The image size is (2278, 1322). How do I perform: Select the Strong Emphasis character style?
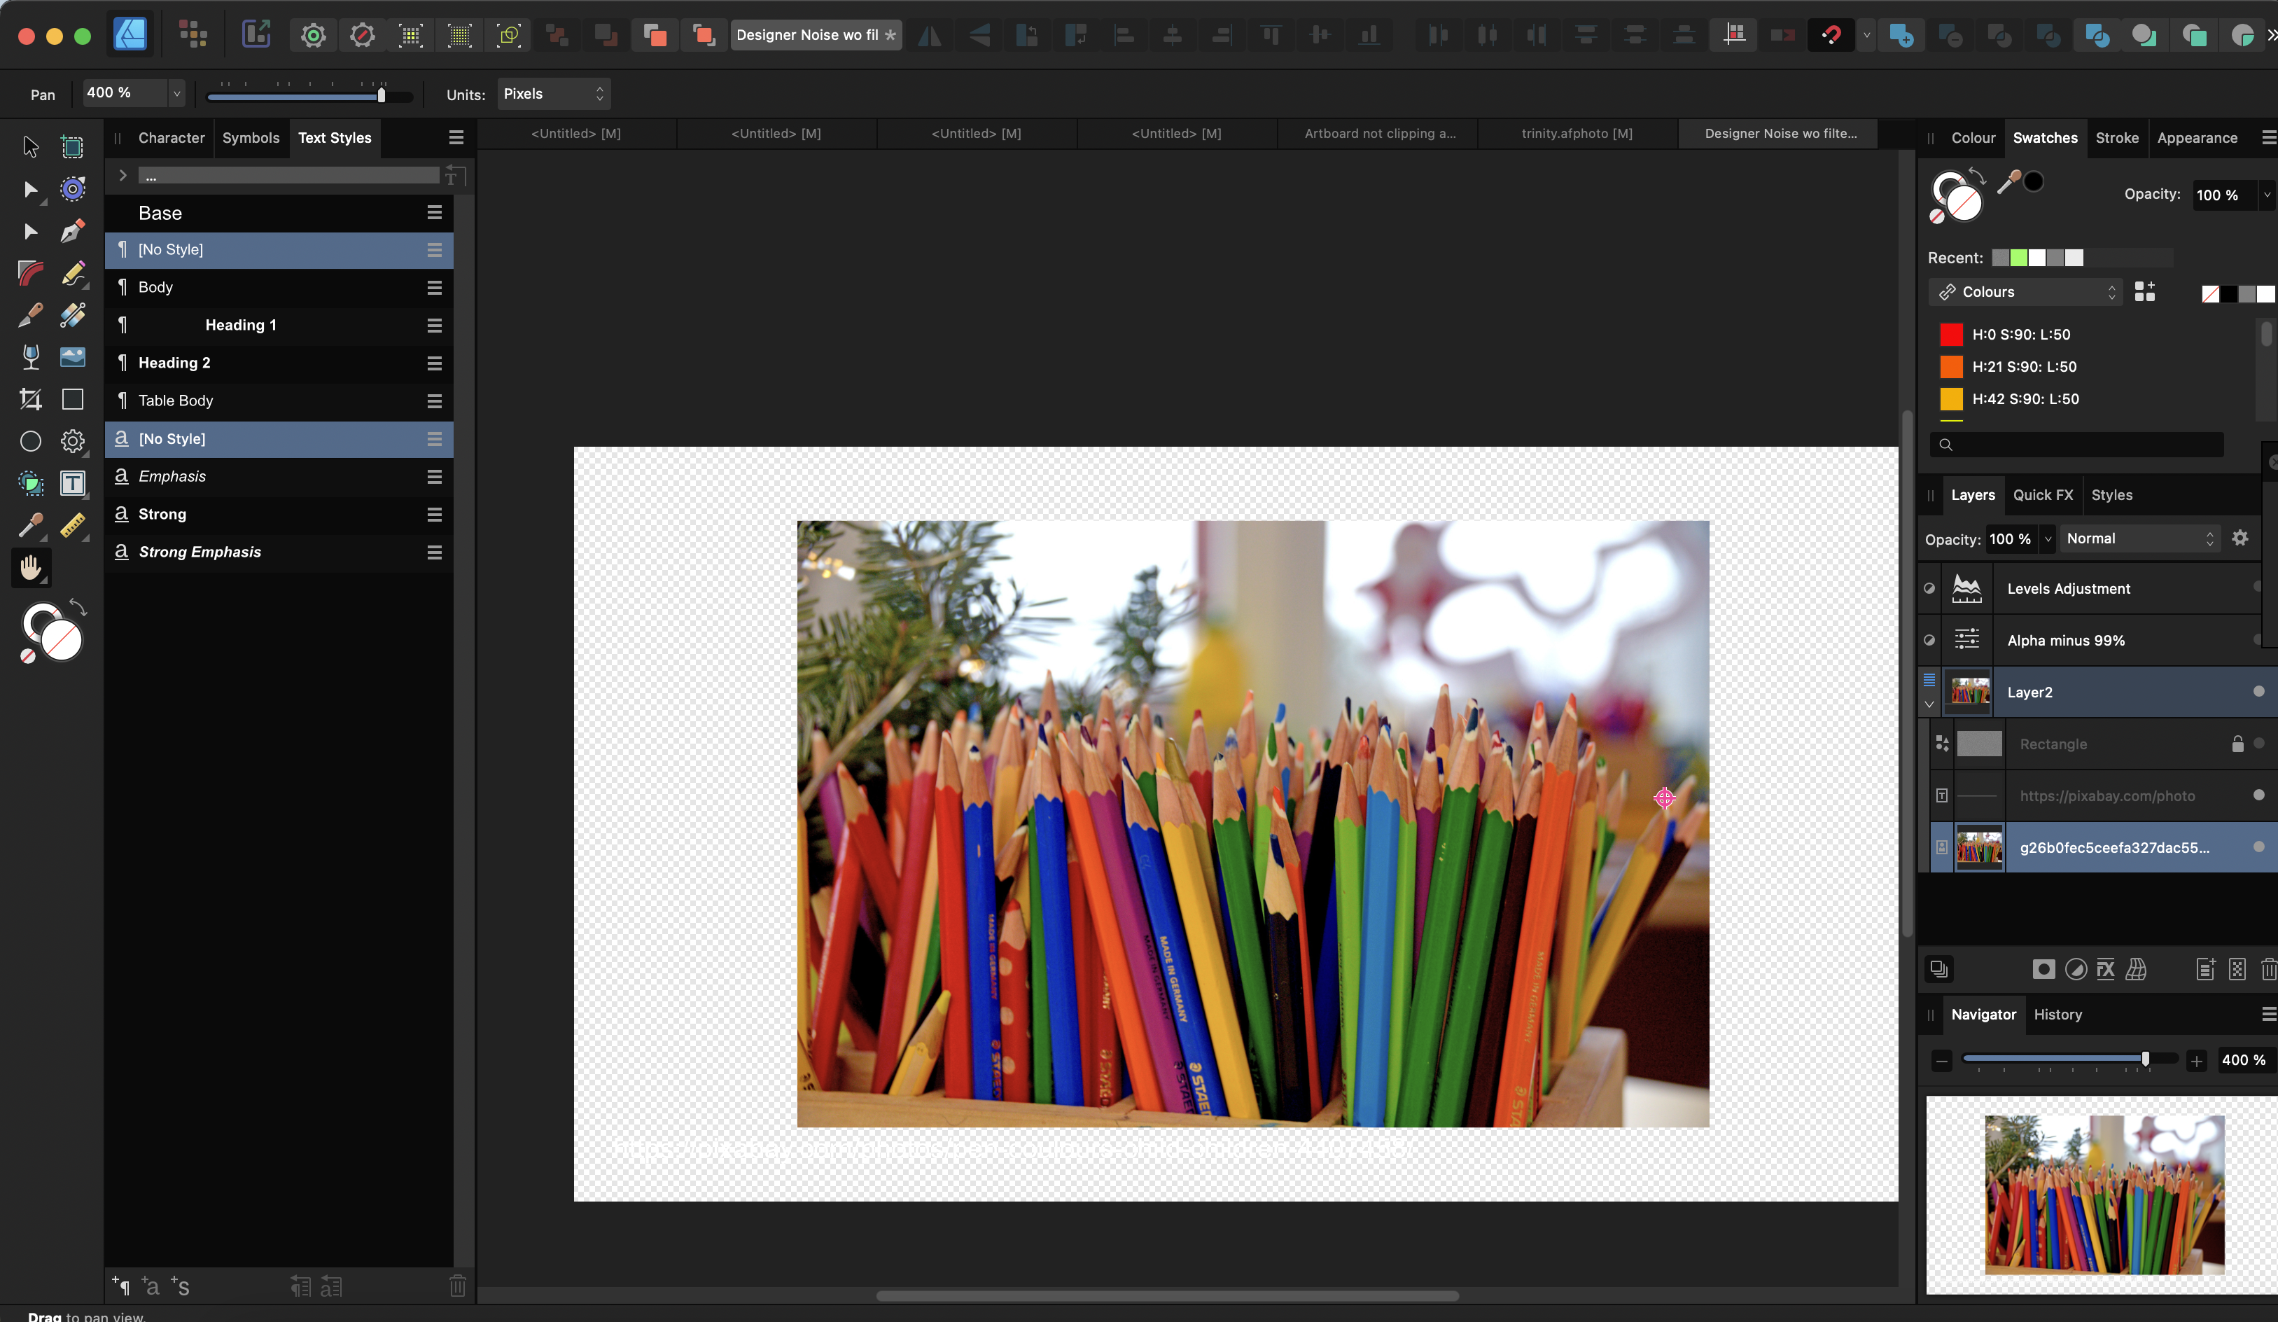coord(279,552)
